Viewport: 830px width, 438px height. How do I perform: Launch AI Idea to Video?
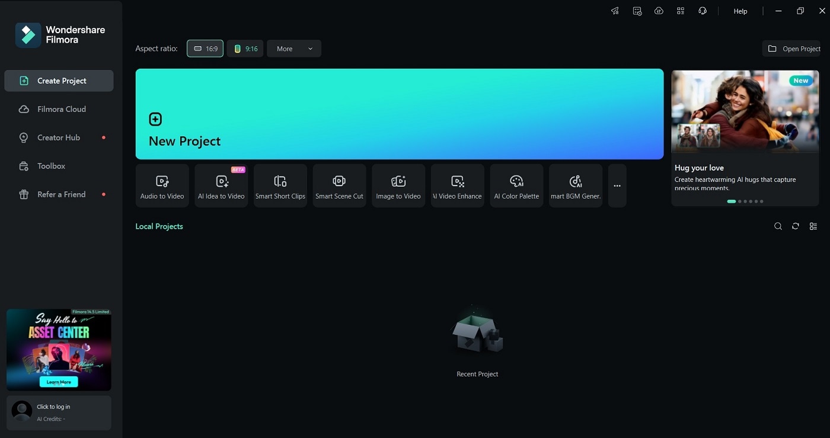tap(221, 186)
